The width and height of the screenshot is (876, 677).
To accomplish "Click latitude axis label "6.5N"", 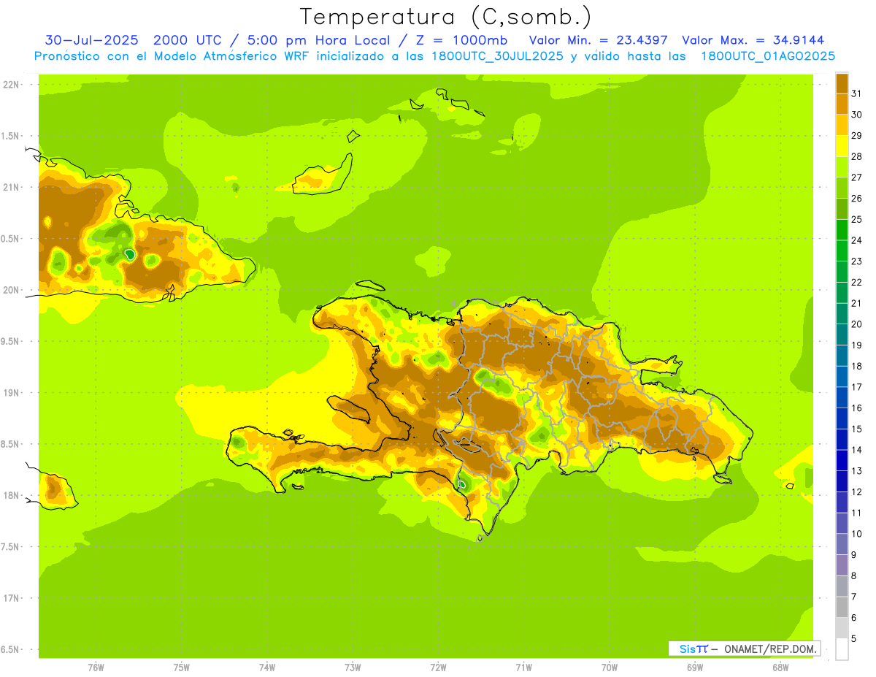I will pyautogui.click(x=11, y=649).
